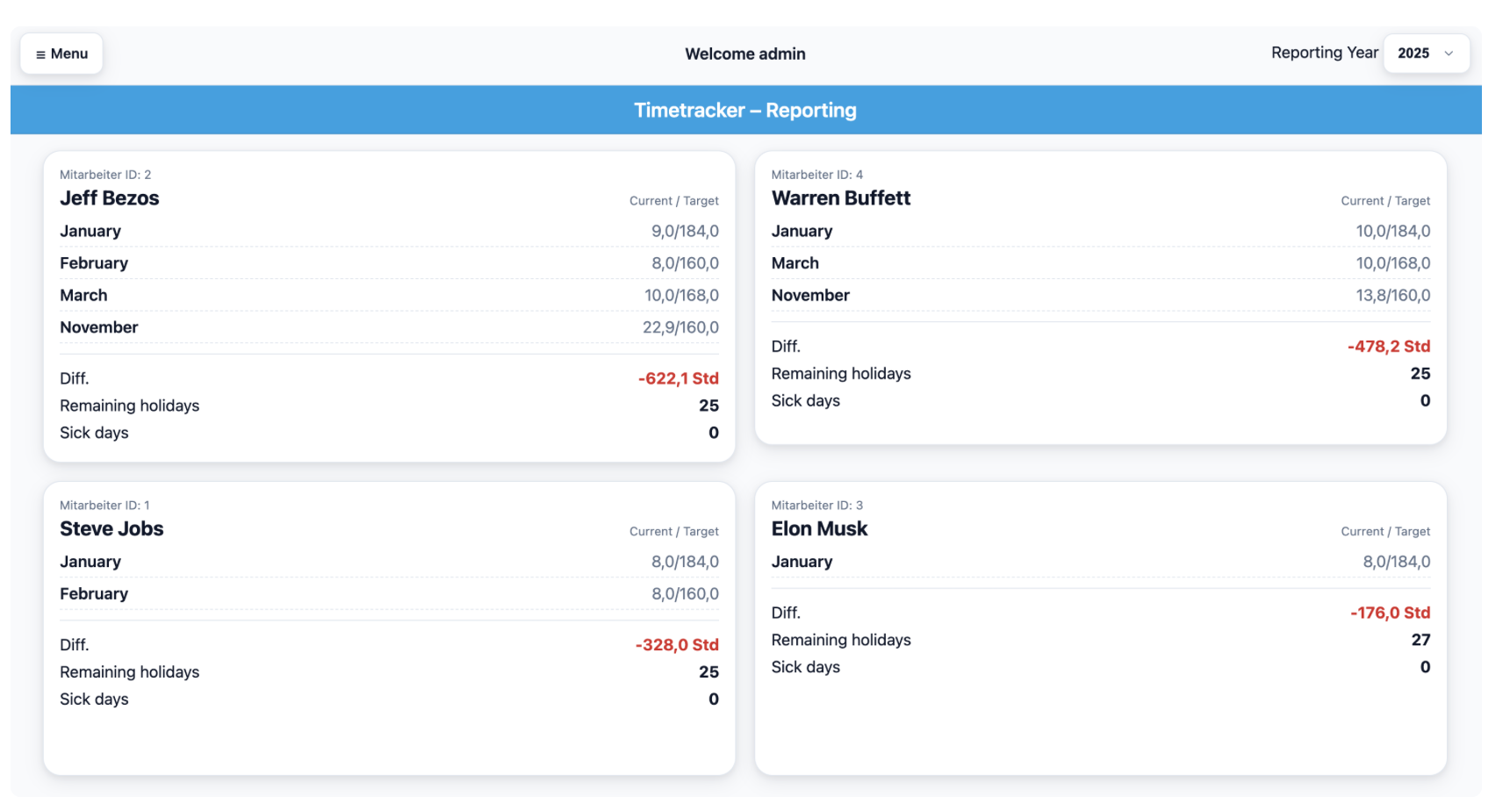Image resolution: width=1510 pixels, height=811 pixels.
Task: Click Jeff Bezos February value 8,0/160,0
Action: tap(685, 263)
